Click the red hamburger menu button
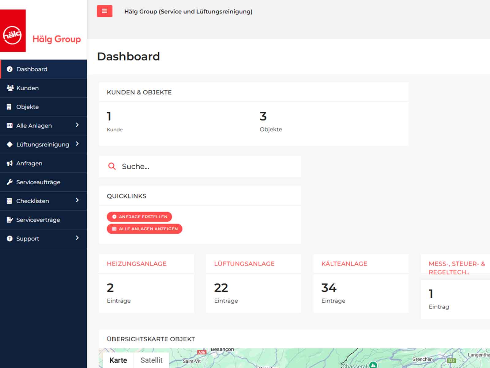The image size is (490, 368). point(104,11)
